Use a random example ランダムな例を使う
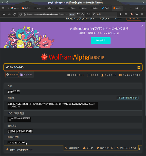 pos(129,75)
